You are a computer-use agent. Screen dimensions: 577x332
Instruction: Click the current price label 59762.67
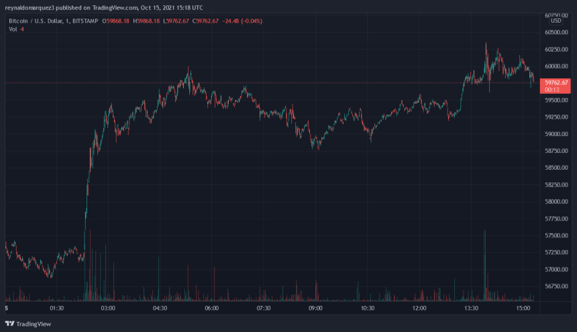[556, 82]
